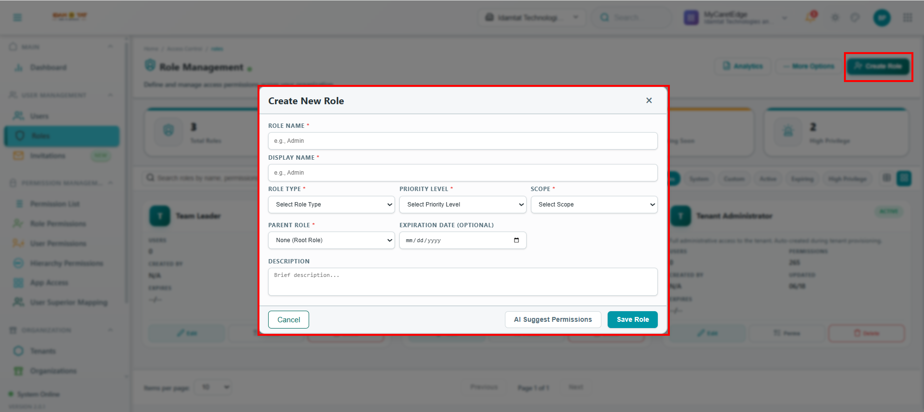This screenshot has width=924, height=412.
Task: Click the hamburger menu icon in header
Action: (17, 17)
